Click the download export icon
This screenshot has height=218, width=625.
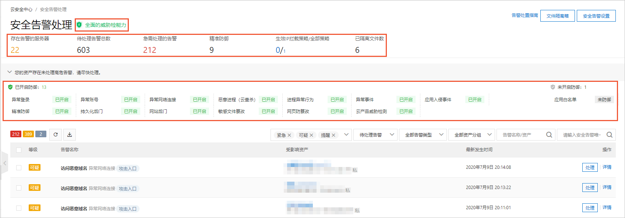click(x=70, y=134)
